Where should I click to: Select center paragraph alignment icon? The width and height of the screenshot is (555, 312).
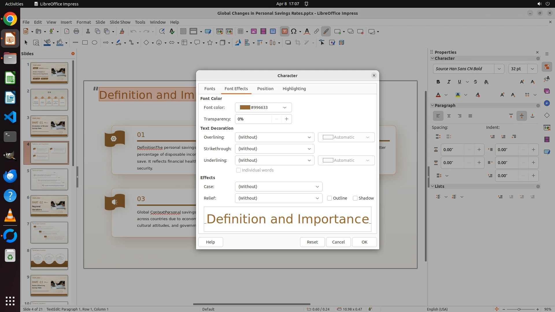coord(449,116)
